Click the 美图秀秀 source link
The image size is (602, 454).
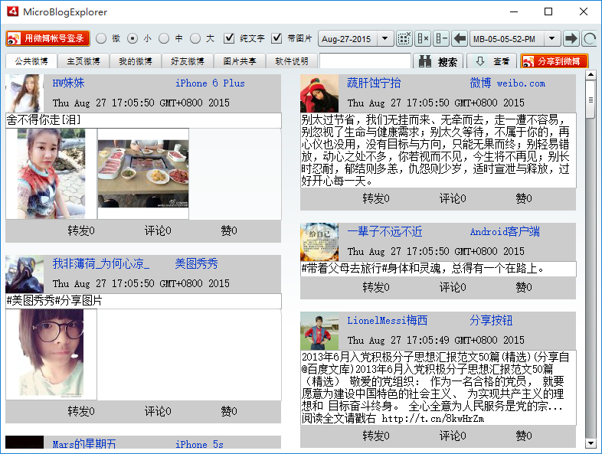196,263
